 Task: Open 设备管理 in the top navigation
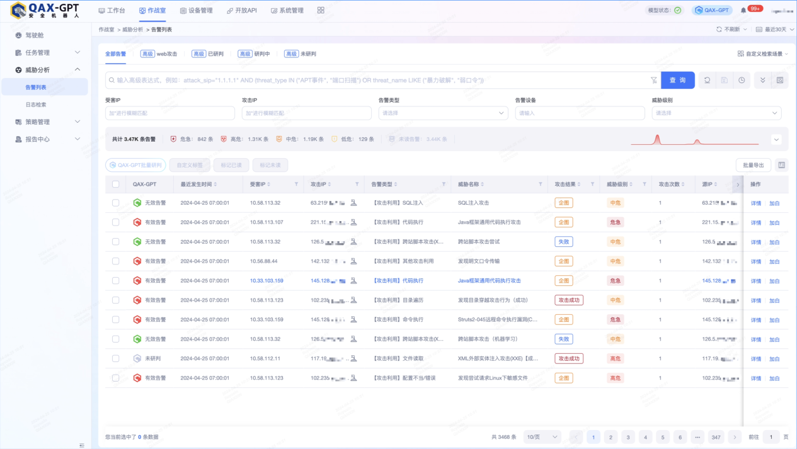pyautogui.click(x=196, y=11)
